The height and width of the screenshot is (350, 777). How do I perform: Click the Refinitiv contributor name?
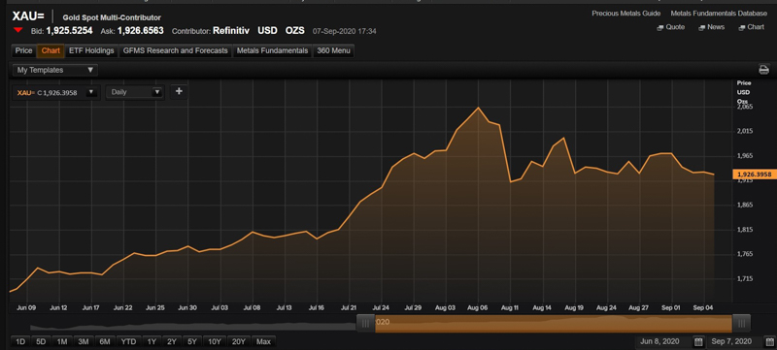232,31
